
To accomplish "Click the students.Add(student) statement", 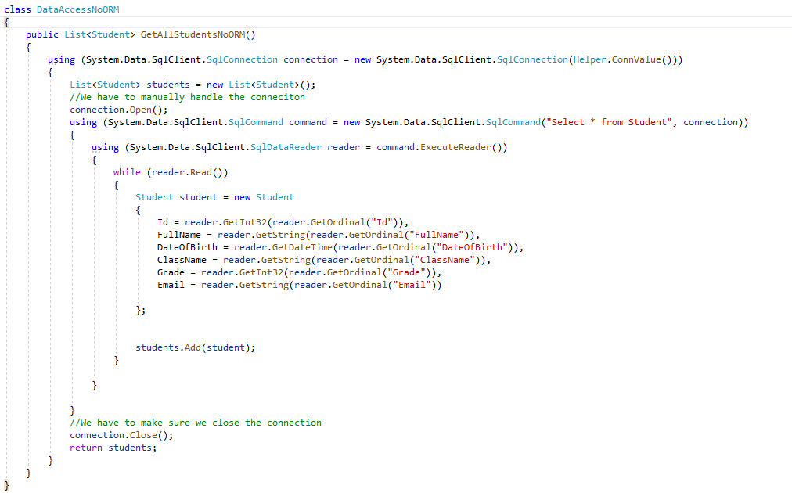I will 196,347.
